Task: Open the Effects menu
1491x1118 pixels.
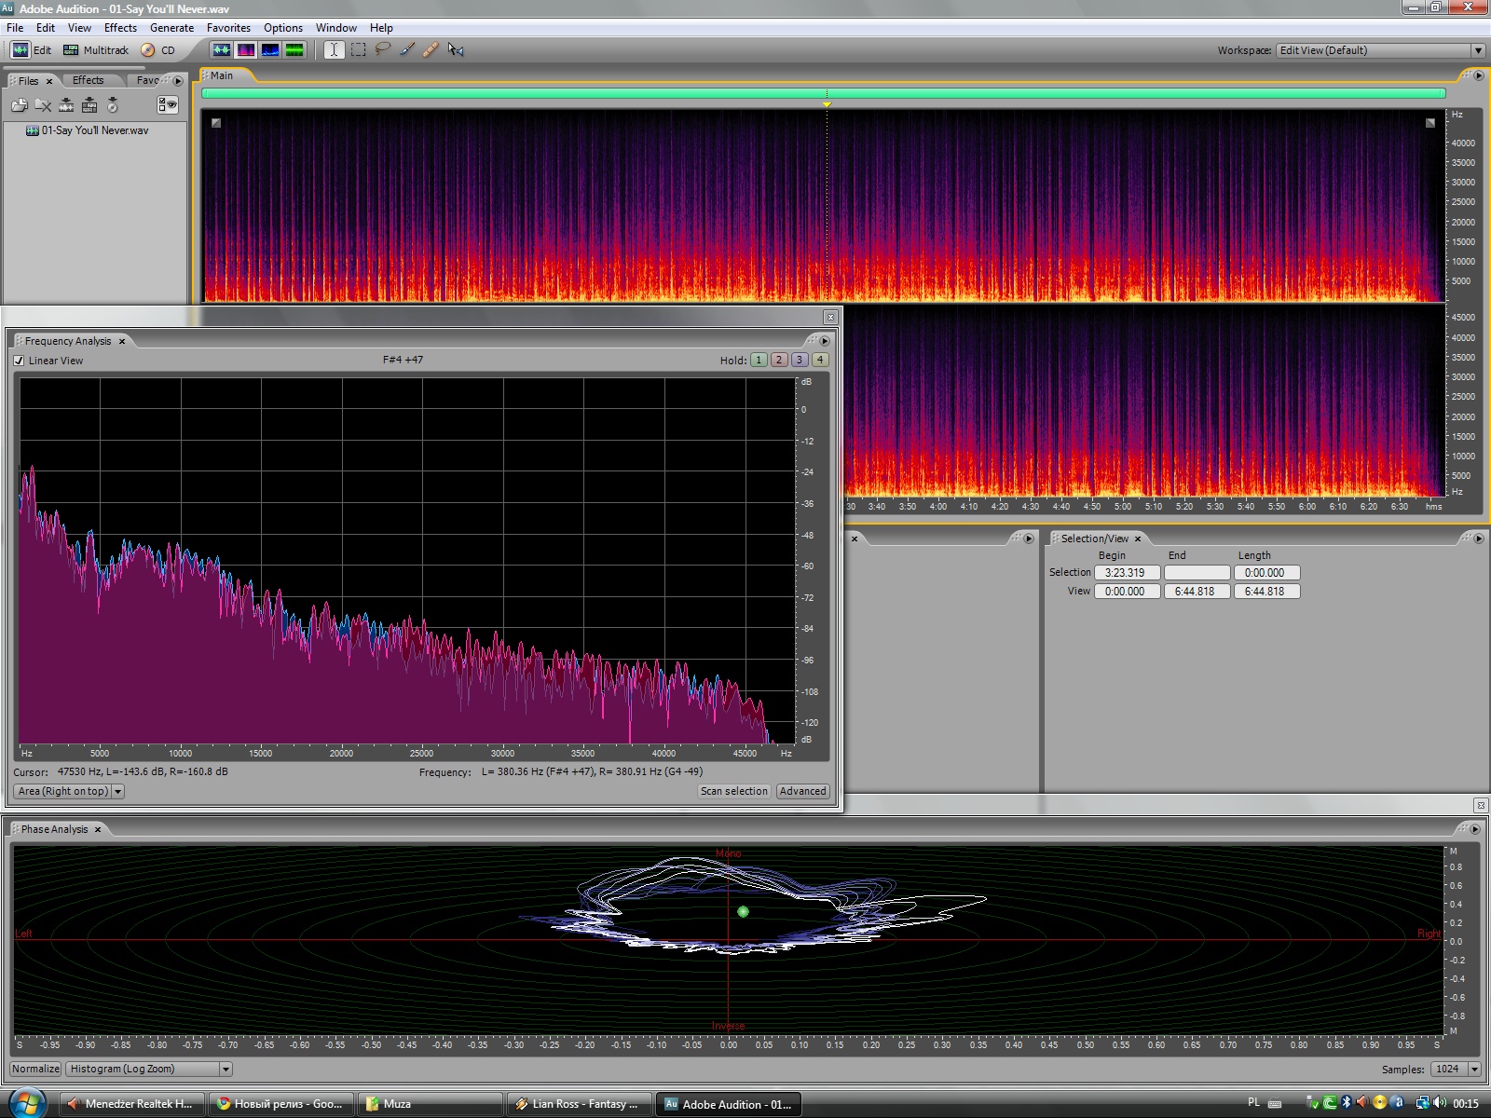Action: [120, 28]
